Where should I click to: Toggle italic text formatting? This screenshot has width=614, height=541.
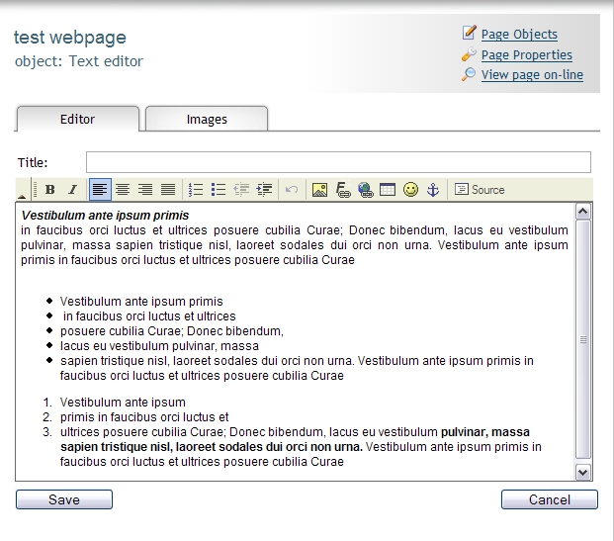pyautogui.click(x=72, y=190)
